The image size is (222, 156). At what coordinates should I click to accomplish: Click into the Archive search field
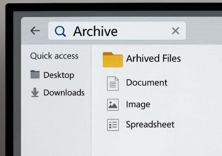(x=117, y=31)
